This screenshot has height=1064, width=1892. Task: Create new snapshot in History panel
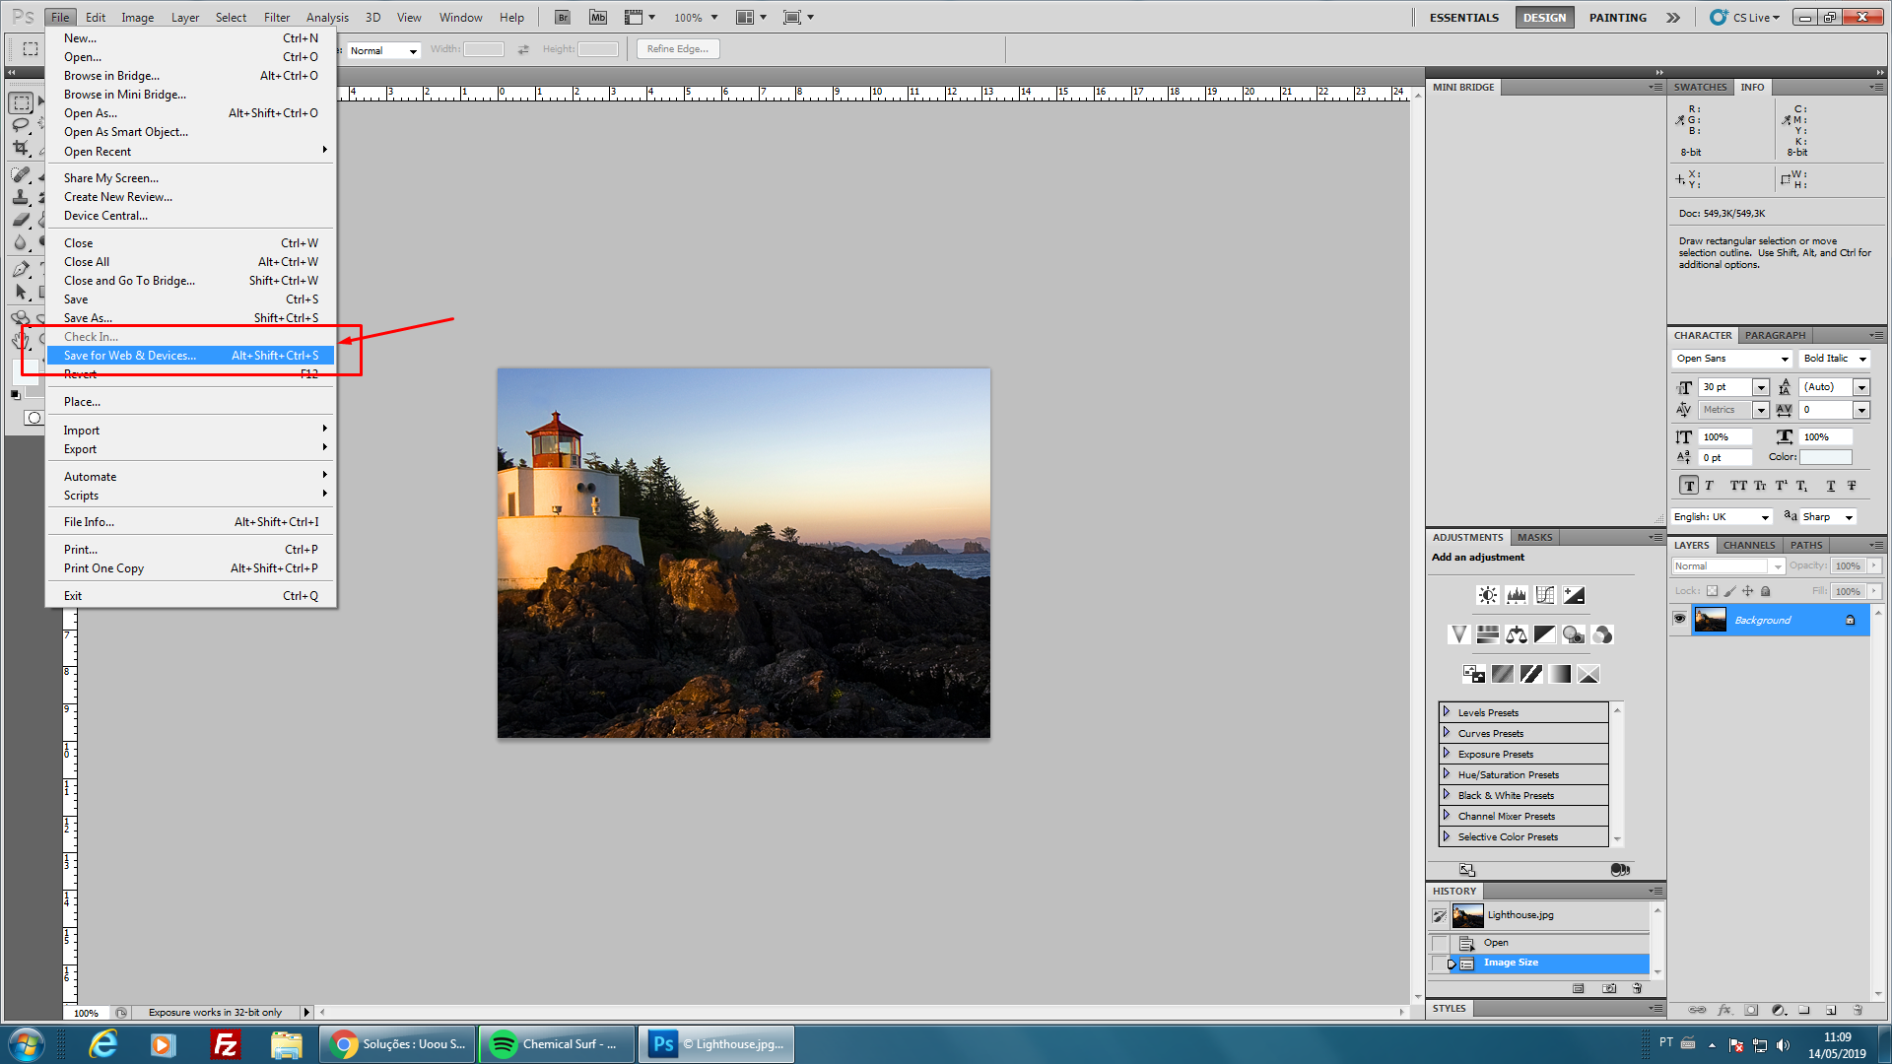pyautogui.click(x=1609, y=988)
